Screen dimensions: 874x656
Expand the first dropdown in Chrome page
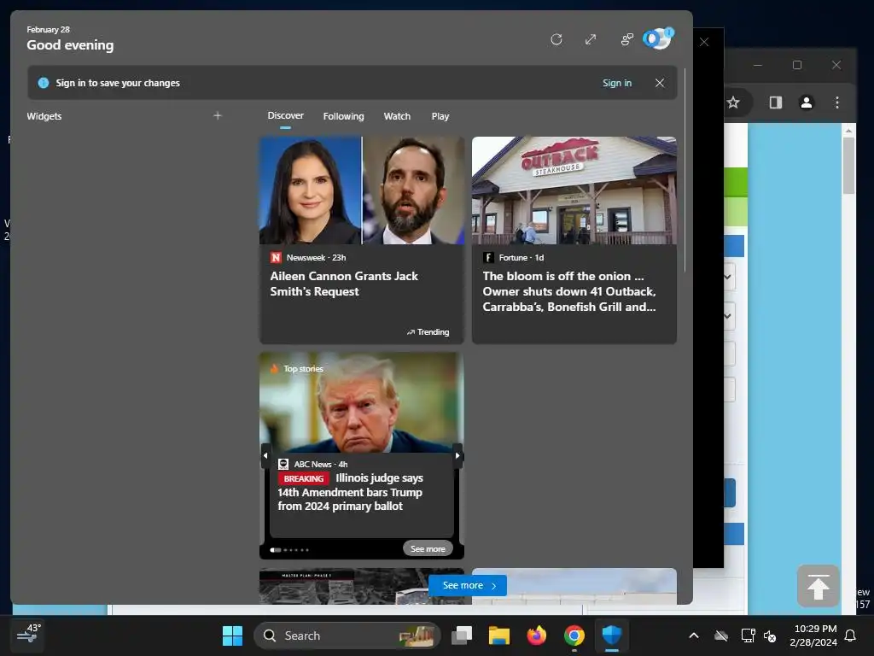(x=728, y=277)
